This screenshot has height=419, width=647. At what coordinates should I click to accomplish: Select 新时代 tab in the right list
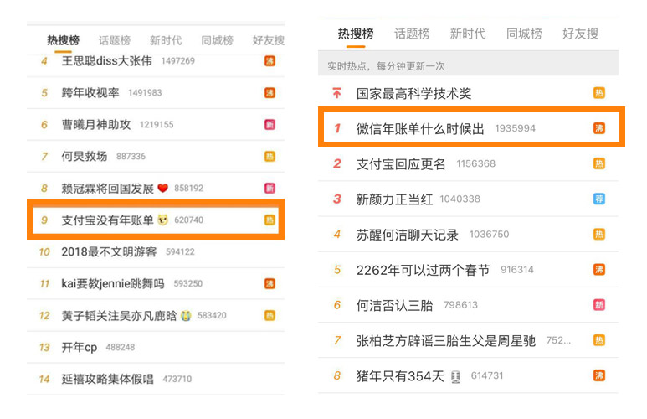click(x=467, y=34)
